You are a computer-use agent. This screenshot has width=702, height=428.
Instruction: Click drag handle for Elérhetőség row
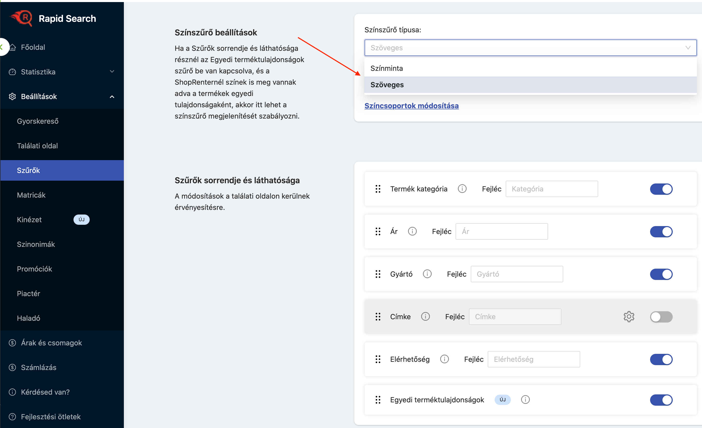coord(378,359)
